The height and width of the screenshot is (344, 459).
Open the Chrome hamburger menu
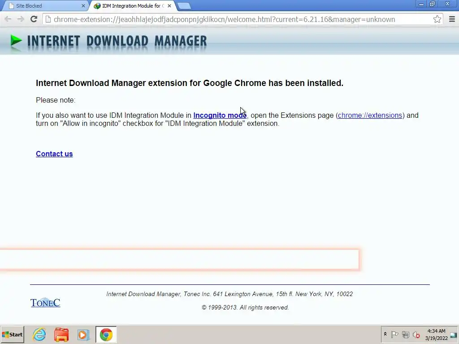452,19
